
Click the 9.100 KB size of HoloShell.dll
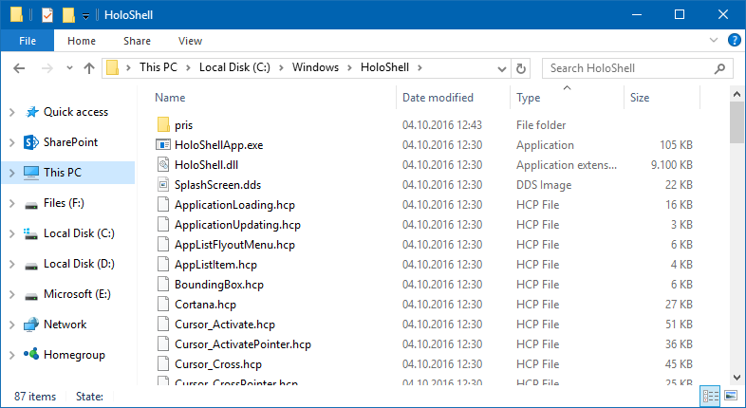pos(671,165)
